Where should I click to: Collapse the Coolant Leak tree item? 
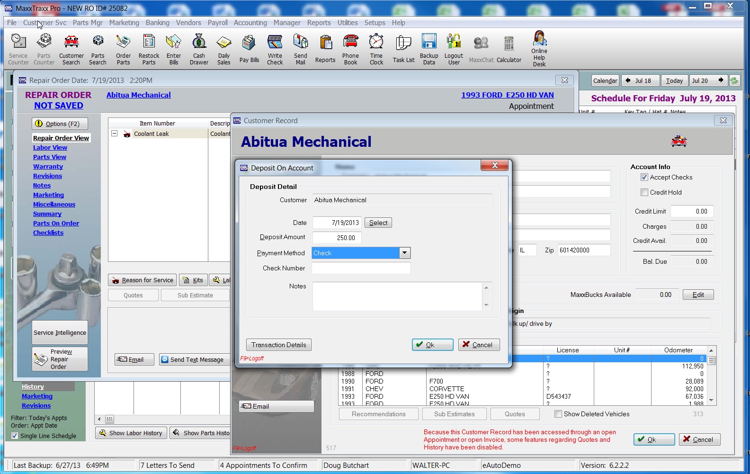tap(114, 134)
